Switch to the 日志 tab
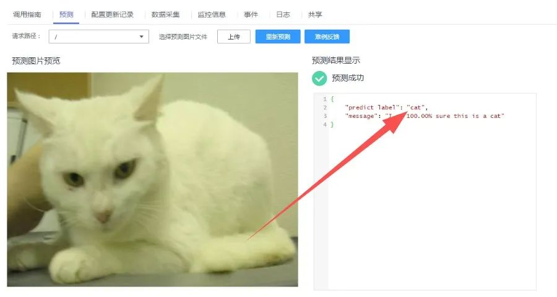The image size is (557, 297). pyautogui.click(x=283, y=15)
